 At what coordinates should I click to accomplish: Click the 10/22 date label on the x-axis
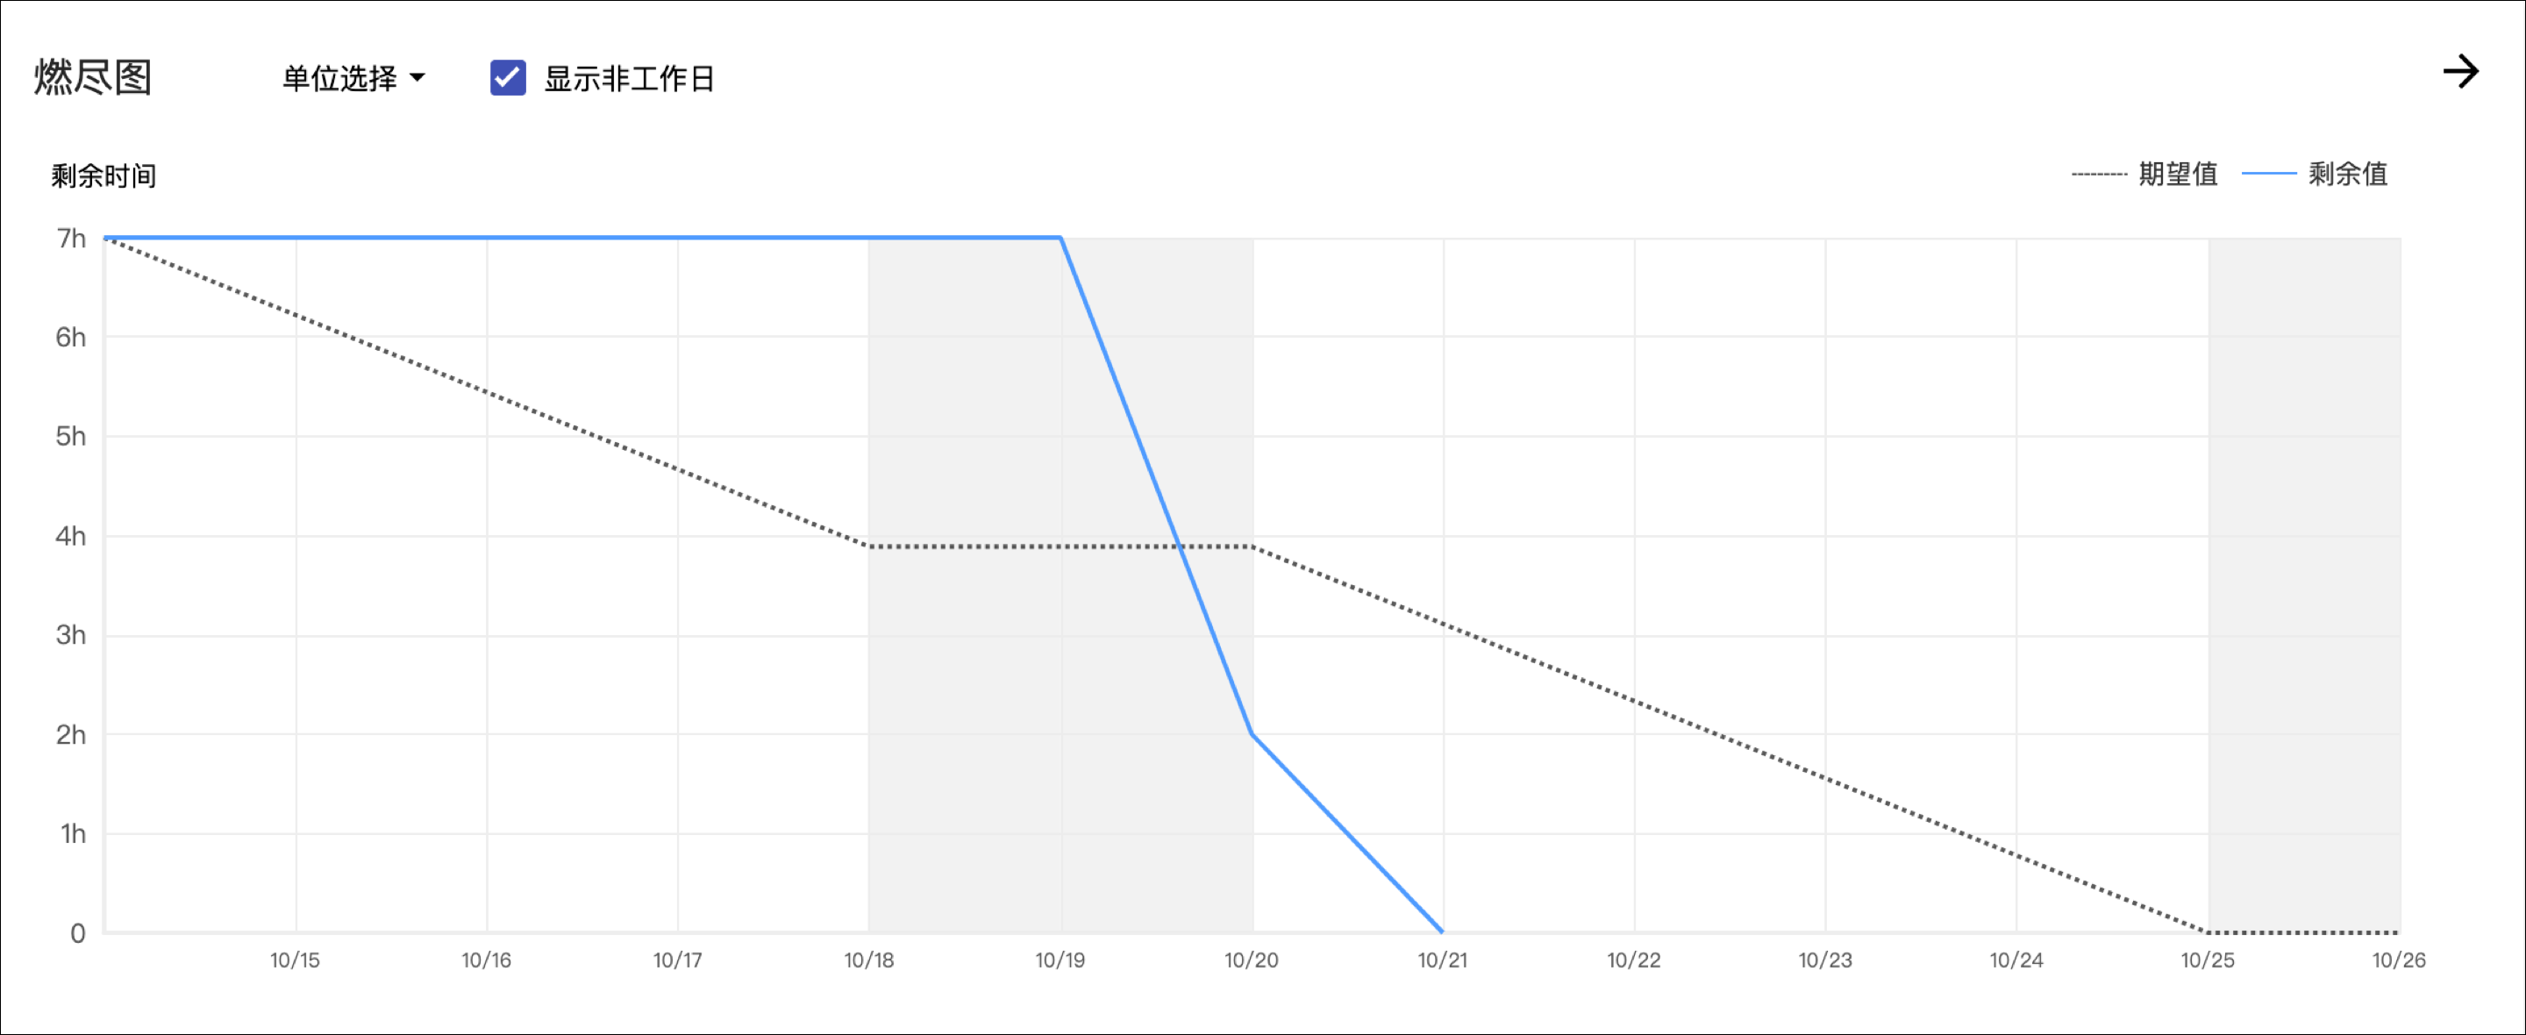pyautogui.click(x=1634, y=960)
